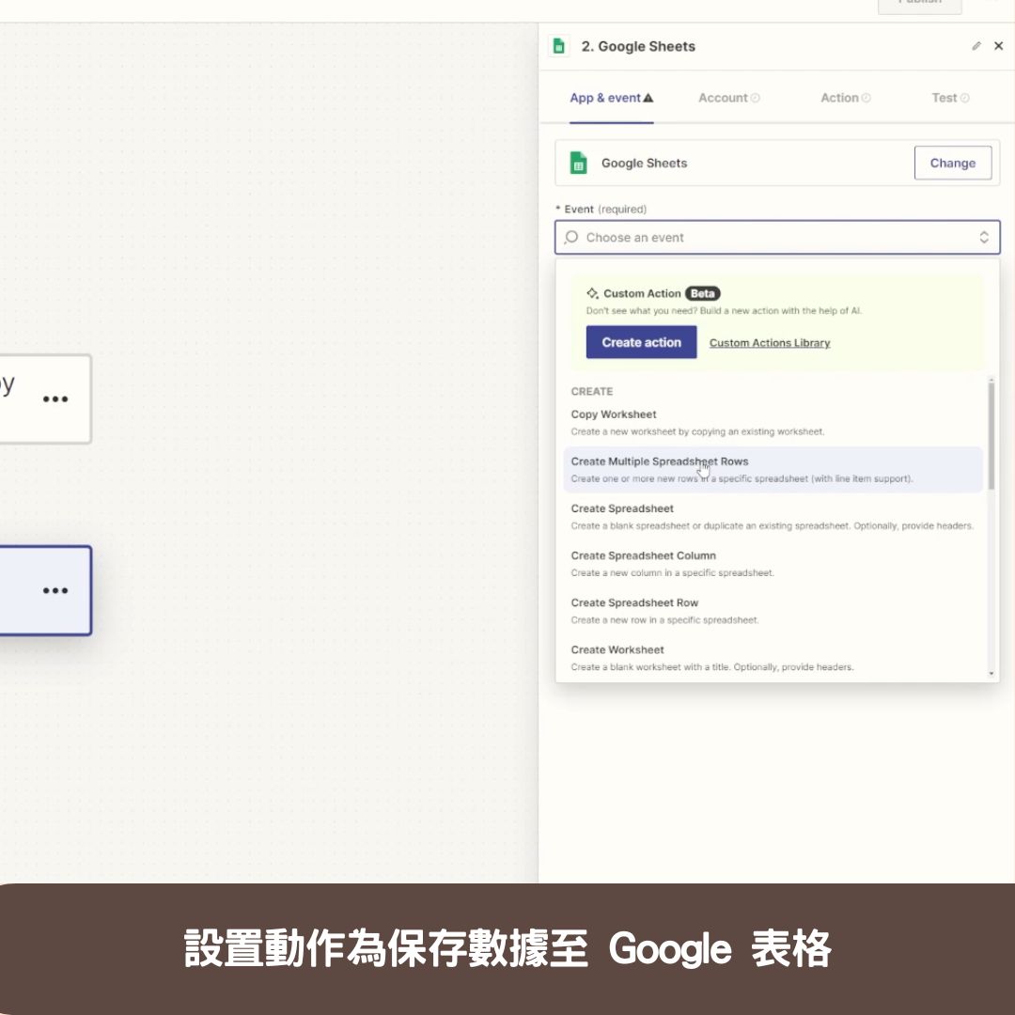Click the Google Sheets icon in the panel header
The height and width of the screenshot is (1015, 1015).
click(561, 45)
